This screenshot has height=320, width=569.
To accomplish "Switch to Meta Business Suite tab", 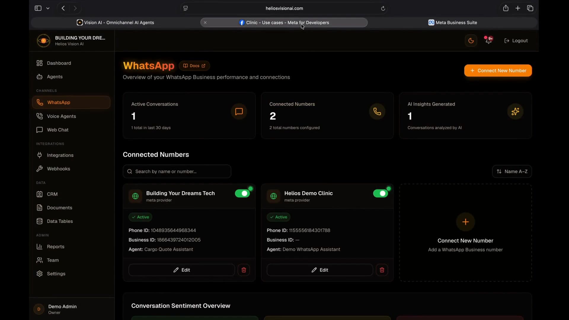I will coord(453,23).
